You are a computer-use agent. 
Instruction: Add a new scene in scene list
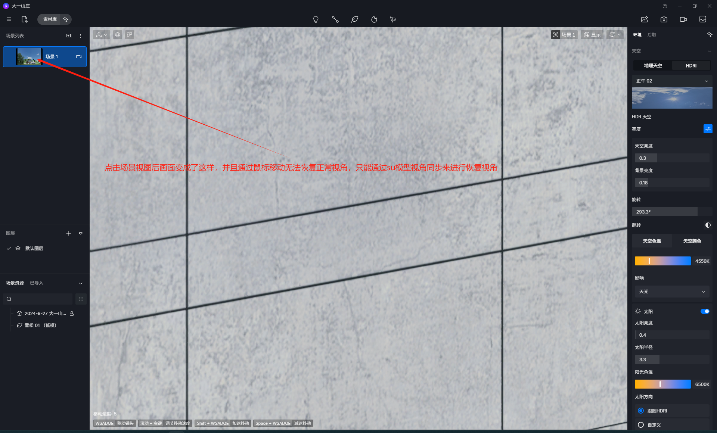[69, 36]
